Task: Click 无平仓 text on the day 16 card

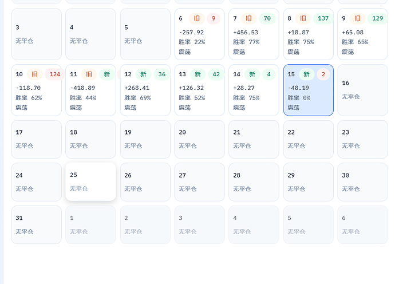Action: point(351,97)
